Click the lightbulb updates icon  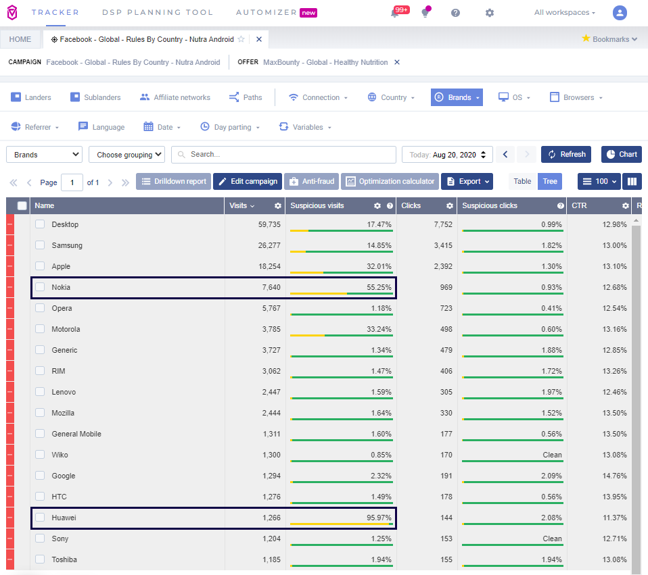point(425,13)
